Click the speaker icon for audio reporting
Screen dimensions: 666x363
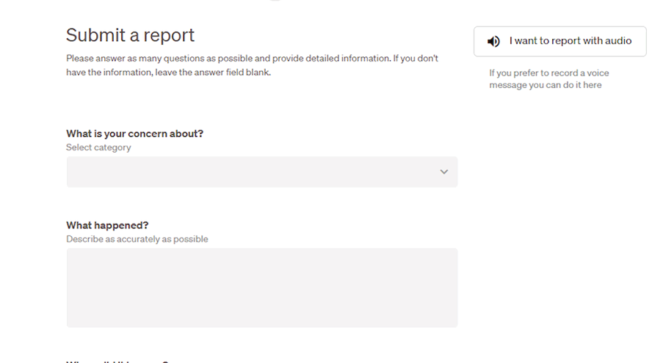(x=493, y=41)
